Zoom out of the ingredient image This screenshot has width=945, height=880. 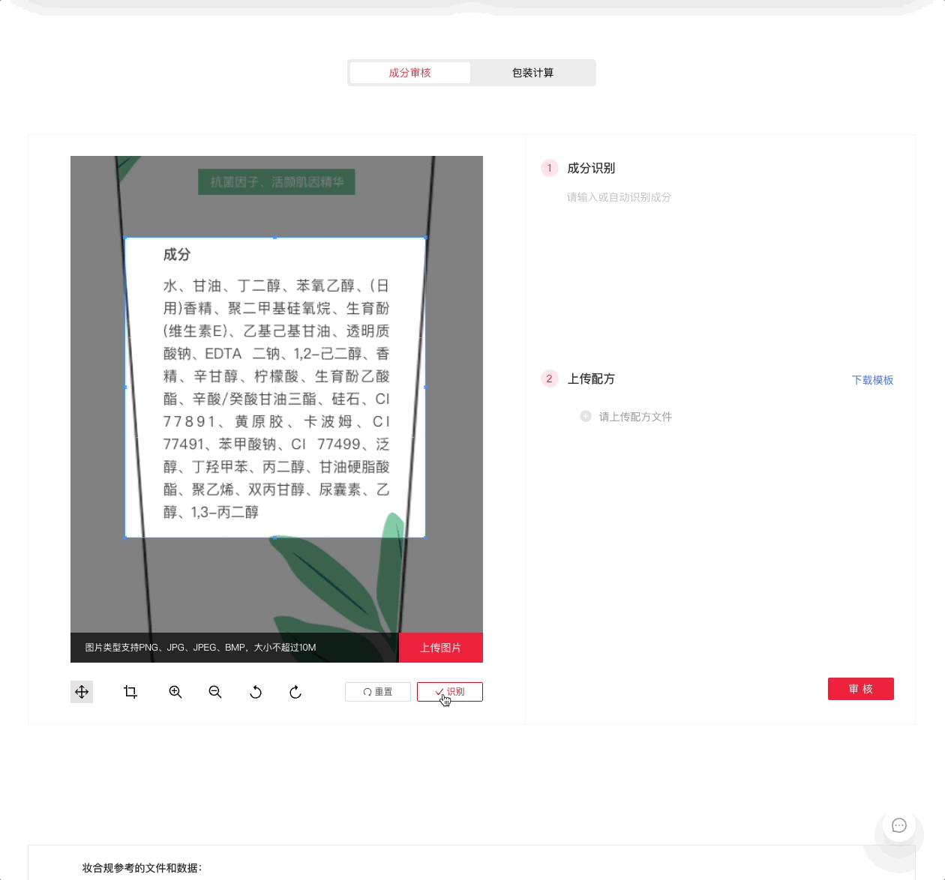pyautogui.click(x=215, y=692)
